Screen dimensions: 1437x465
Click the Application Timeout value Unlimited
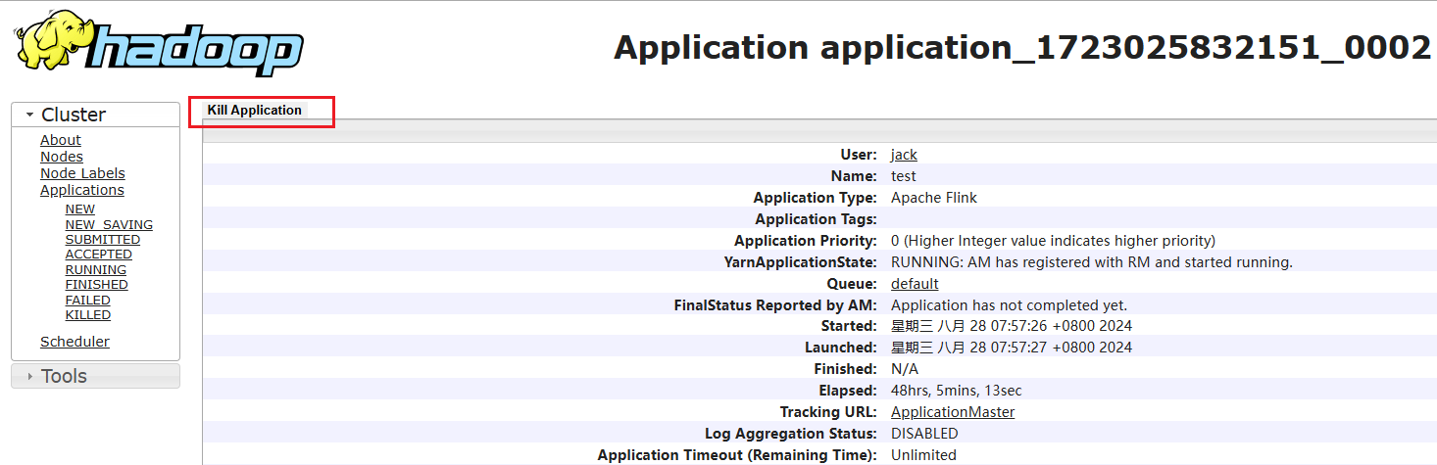pos(923,455)
